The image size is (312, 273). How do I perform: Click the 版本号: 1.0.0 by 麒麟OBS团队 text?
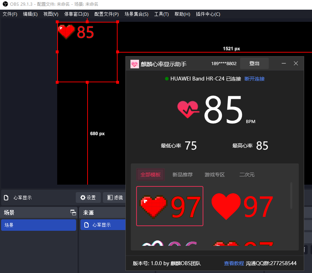[x=167, y=263]
